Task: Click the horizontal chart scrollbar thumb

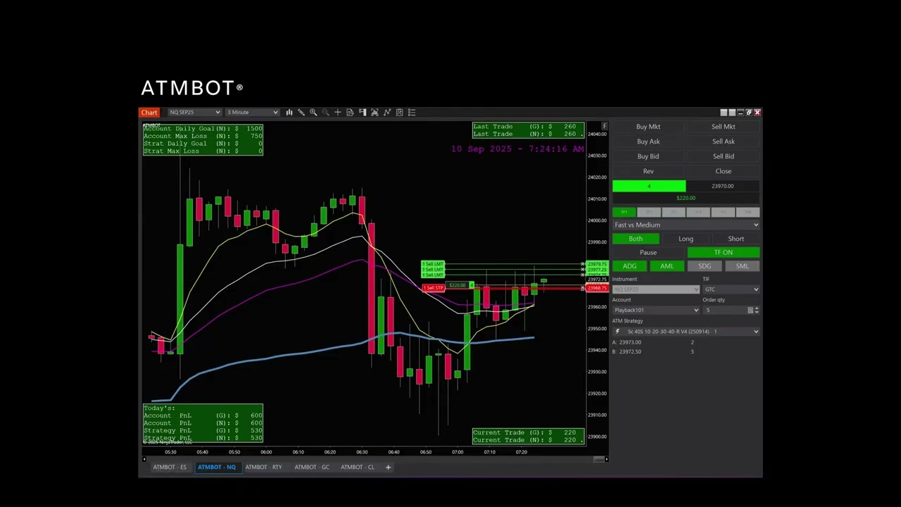Action: [599, 459]
